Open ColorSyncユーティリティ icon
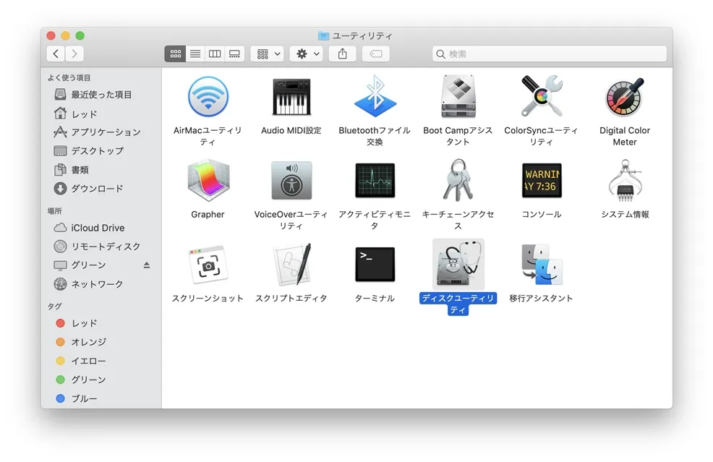713x462 pixels. (541, 96)
